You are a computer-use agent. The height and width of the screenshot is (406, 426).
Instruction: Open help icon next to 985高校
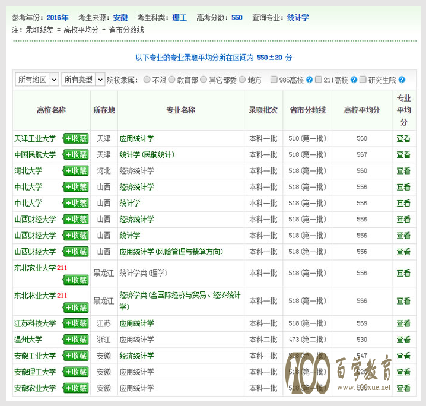click(309, 80)
